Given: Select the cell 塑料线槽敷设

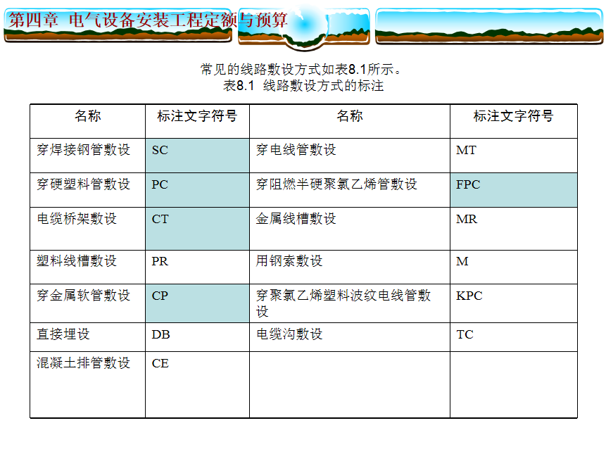Looking at the screenshot, I should coord(88,267).
